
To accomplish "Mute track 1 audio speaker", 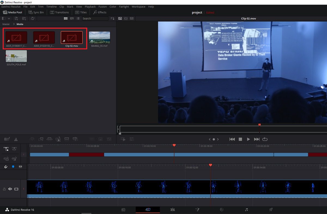I will click(x=10, y=189).
